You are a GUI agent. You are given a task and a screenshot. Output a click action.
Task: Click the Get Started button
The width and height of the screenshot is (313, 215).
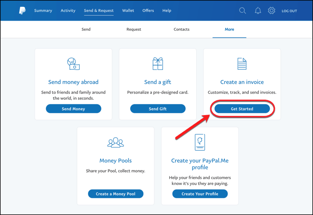[242, 109]
